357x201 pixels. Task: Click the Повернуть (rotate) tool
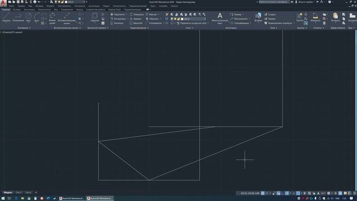click(137, 15)
